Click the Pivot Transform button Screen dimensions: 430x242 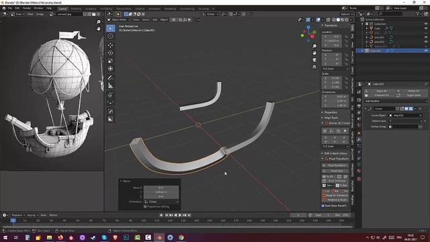pyautogui.click(x=335, y=165)
